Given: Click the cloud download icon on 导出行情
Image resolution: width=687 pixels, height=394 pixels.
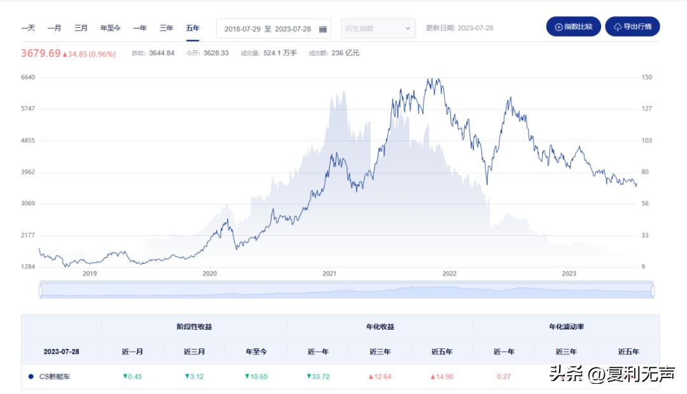Looking at the screenshot, I should [x=617, y=27].
